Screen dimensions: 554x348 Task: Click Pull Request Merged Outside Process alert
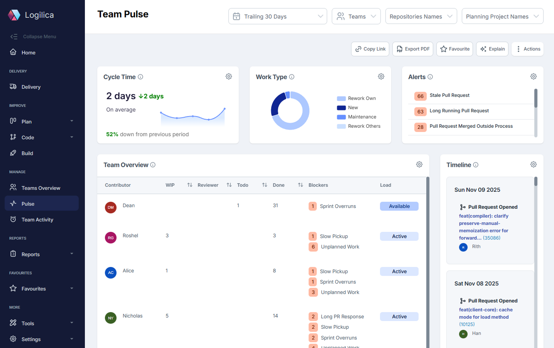(x=471, y=127)
